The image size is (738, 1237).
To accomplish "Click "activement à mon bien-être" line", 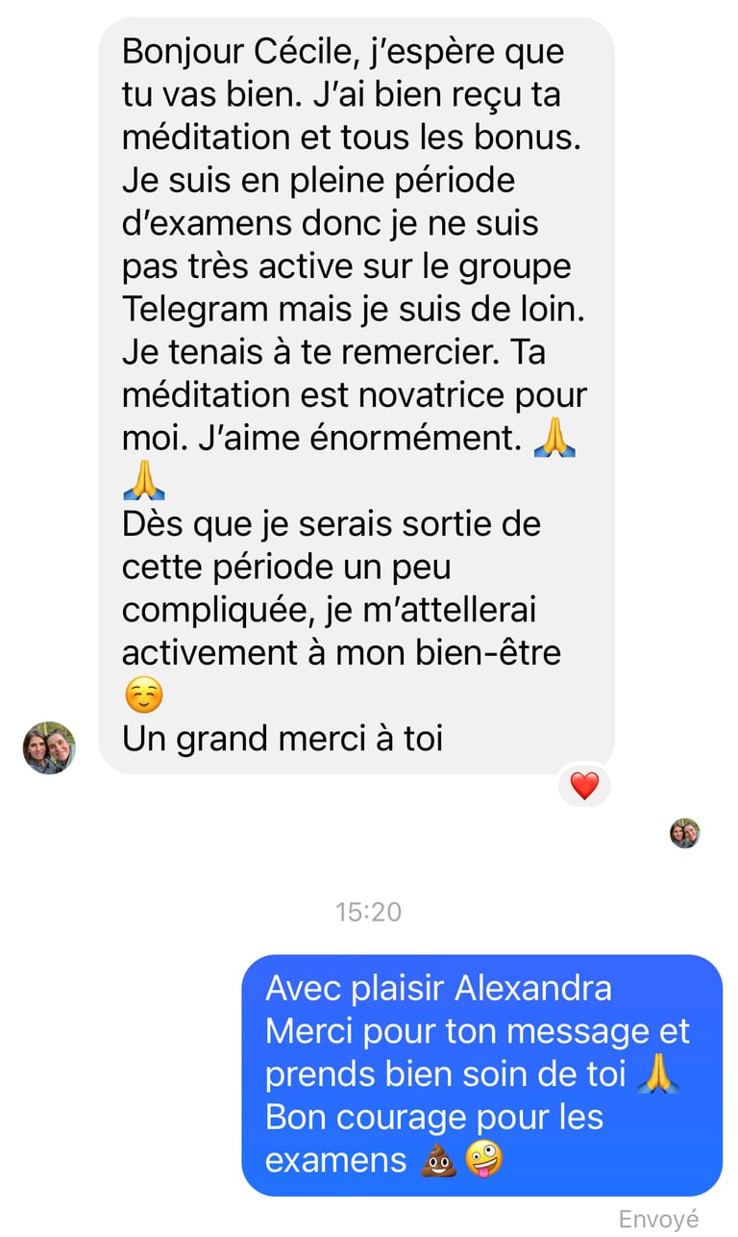I will [x=341, y=653].
